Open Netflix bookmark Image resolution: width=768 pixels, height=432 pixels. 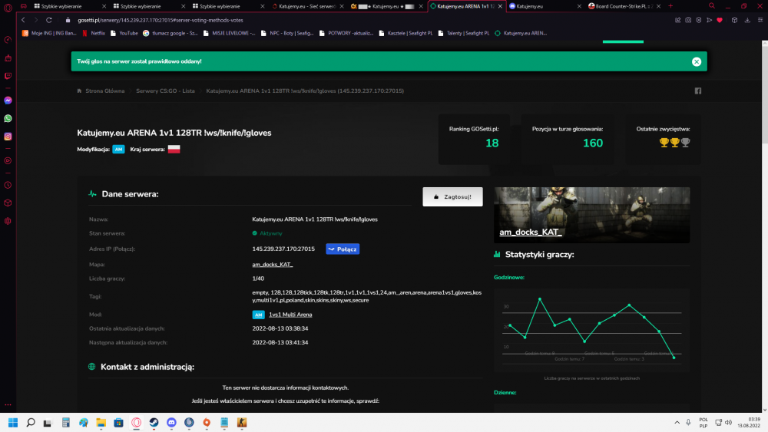tap(94, 33)
